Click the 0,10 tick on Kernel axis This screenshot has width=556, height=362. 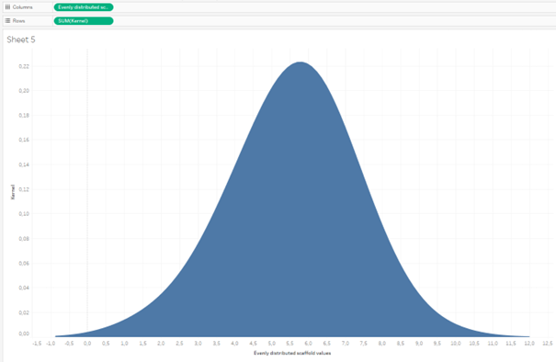coord(24,214)
